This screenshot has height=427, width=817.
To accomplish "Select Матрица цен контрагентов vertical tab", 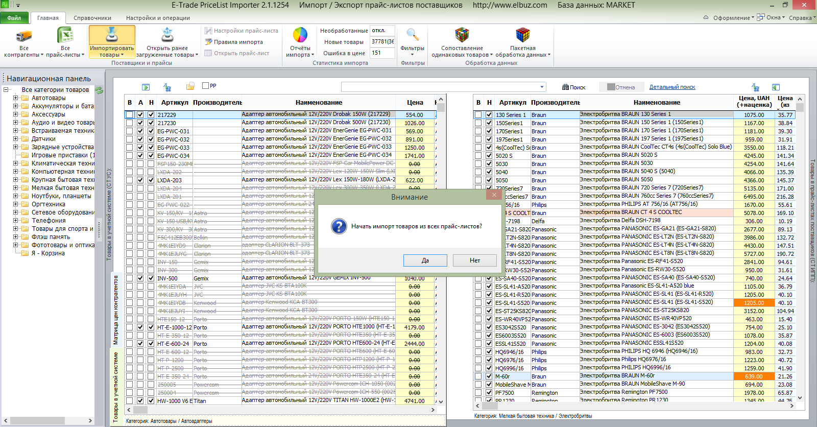I will (116, 311).
